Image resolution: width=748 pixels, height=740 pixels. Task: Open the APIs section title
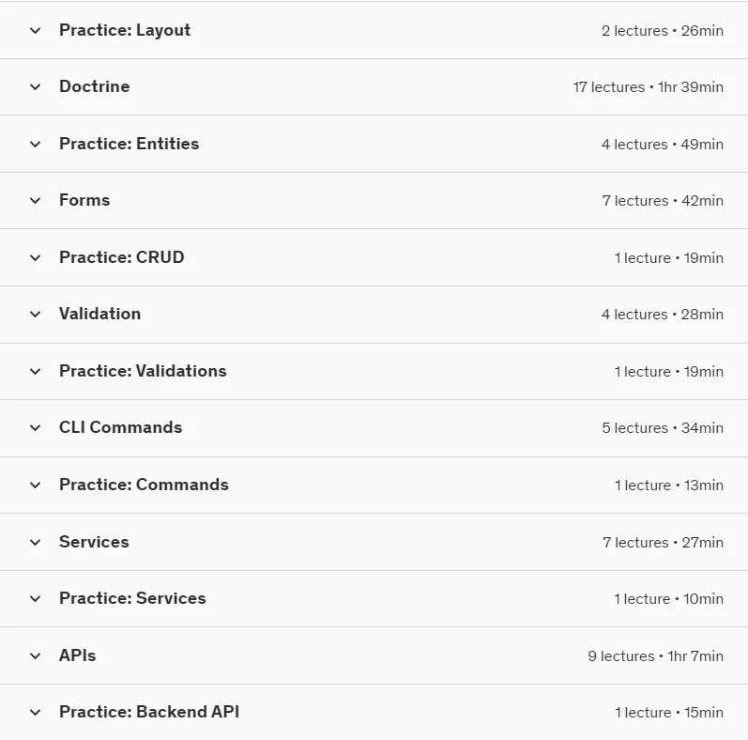(77, 655)
